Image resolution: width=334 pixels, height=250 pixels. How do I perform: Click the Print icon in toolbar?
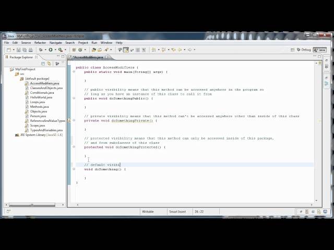(31, 50)
